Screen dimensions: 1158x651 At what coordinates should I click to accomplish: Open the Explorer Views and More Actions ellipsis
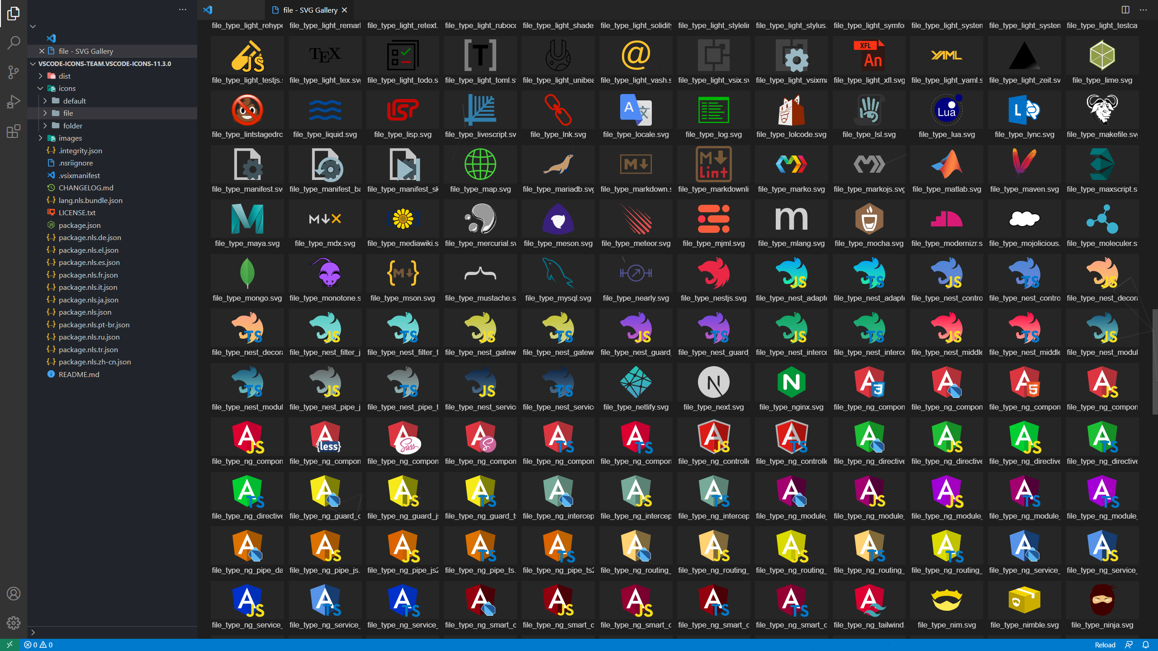click(x=183, y=9)
